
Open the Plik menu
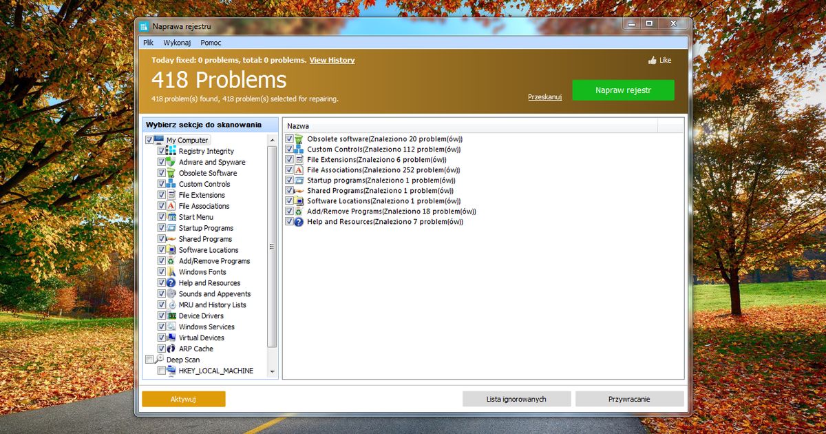point(148,43)
